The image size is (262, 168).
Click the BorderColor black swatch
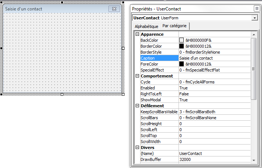tap(181, 46)
